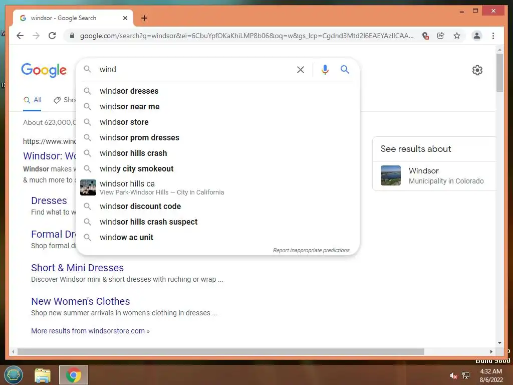Bookmark this page with the star icon

(457, 36)
